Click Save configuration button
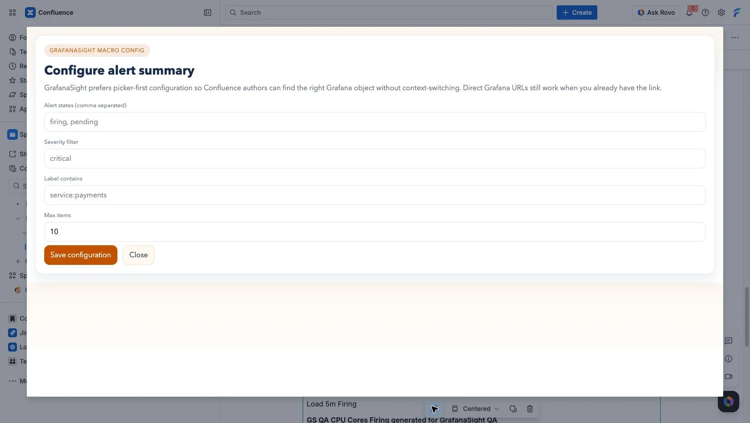Viewport: 750px width, 423px height. (81, 255)
